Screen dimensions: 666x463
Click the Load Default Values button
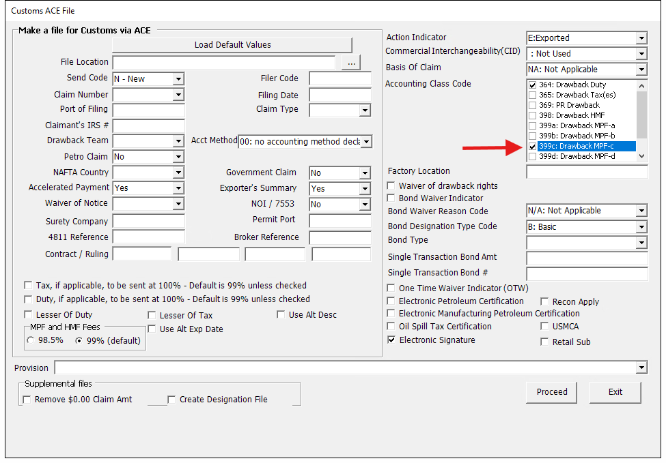pos(232,45)
